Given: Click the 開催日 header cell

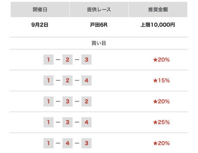Looking at the screenshot, I should click(40, 10).
